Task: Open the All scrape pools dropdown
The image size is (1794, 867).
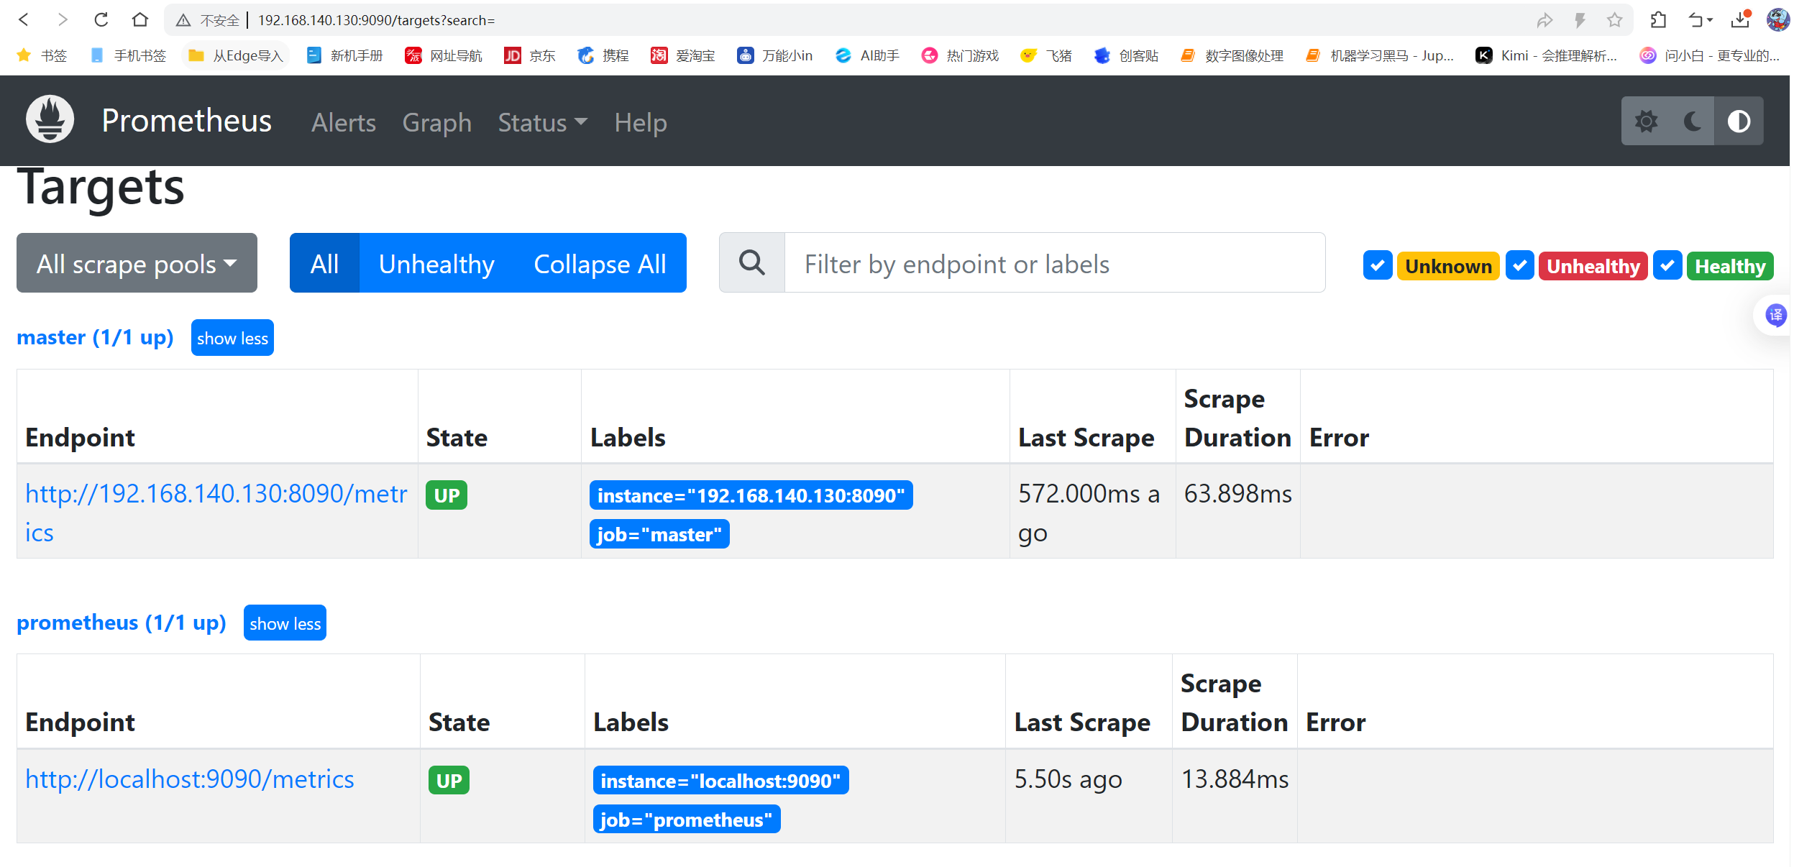Action: 137,263
